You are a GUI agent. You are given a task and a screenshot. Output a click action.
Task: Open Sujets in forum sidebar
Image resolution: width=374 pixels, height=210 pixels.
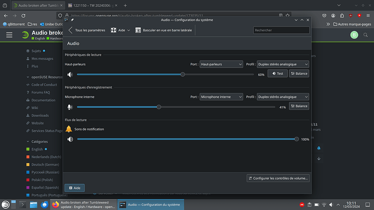point(36,51)
